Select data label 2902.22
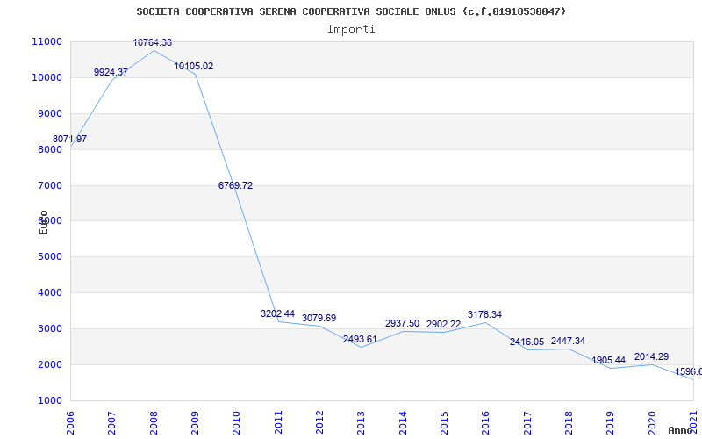The height and width of the screenshot is (439, 702). coord(444,324)
